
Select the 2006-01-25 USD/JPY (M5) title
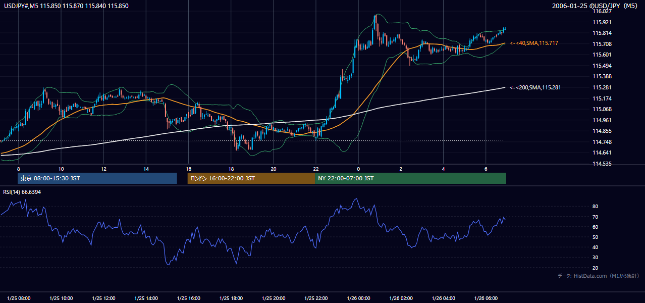coord(596,6)
